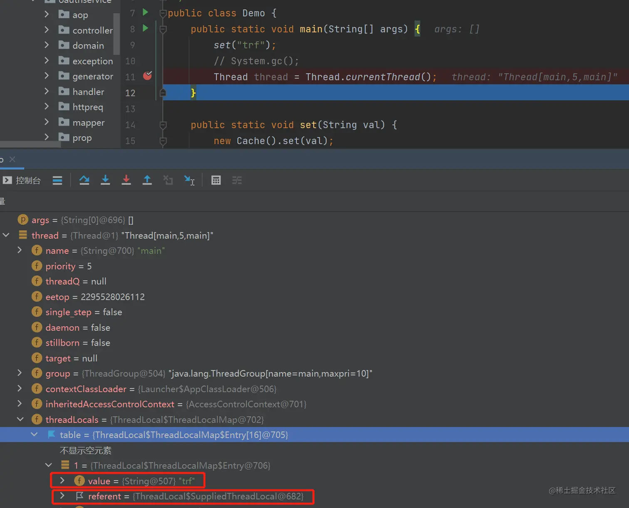This screenshot has height=508, width=629.
Task: Expand the controller folder
Action: (47, 30)
